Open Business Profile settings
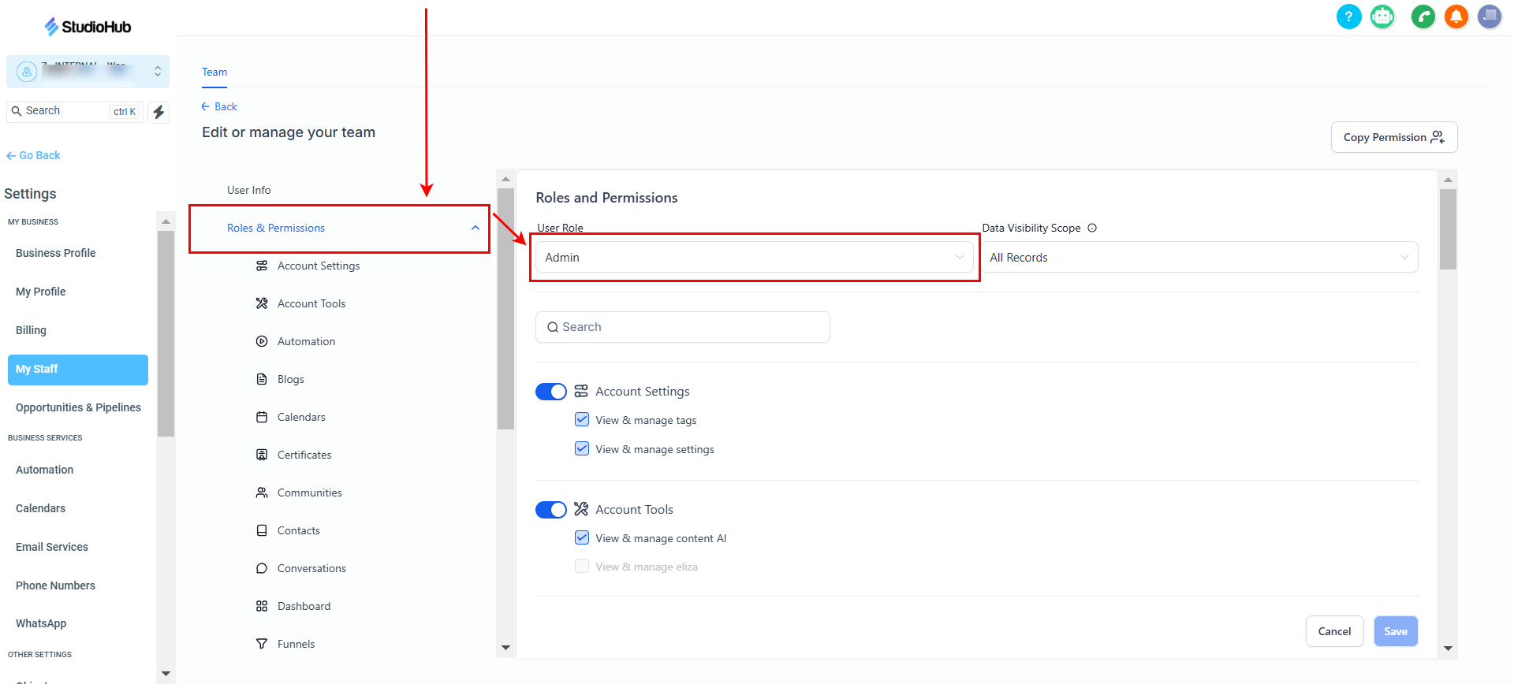 tap(55, 253)
